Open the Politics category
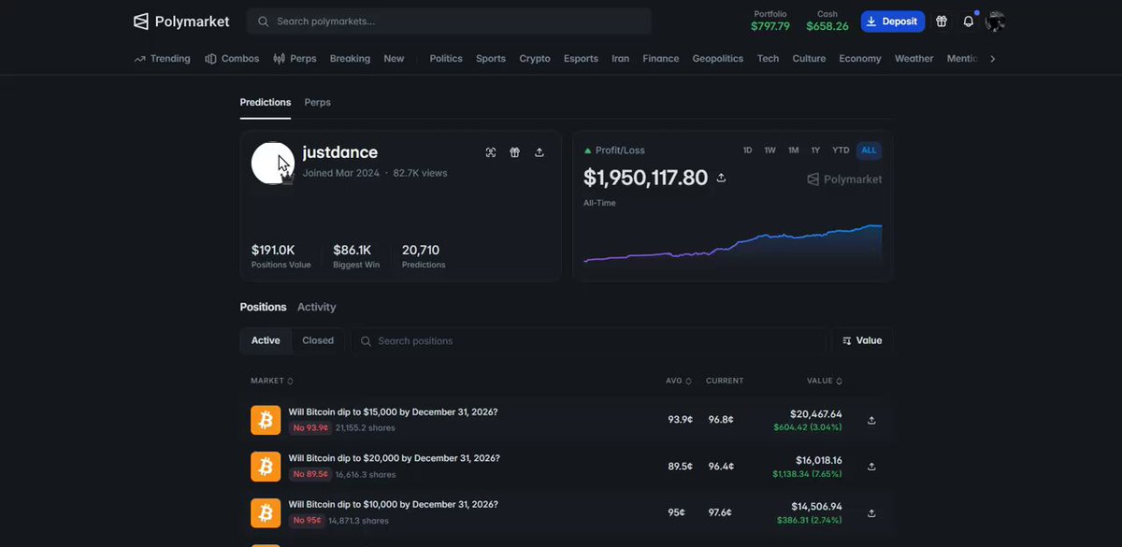The height and width of the screenshot is (547, 1122). click(x=446, y=58)
